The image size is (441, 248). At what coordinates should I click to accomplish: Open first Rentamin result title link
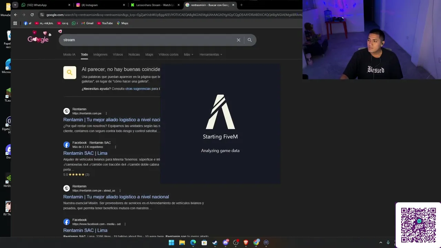pyautogui.click(x=112, y=120)
